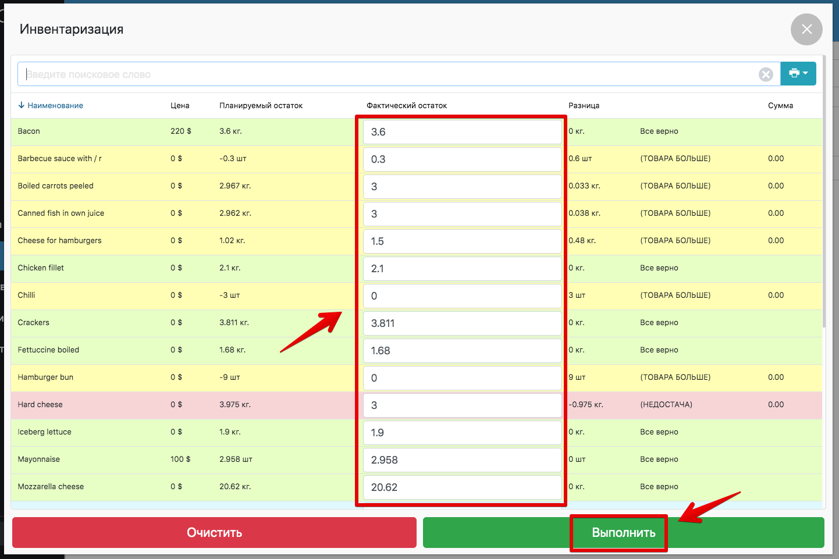The height and width of the screenshot is (559, 839).
Task: Open the print options dropdown
Action: tap(798, 73)
